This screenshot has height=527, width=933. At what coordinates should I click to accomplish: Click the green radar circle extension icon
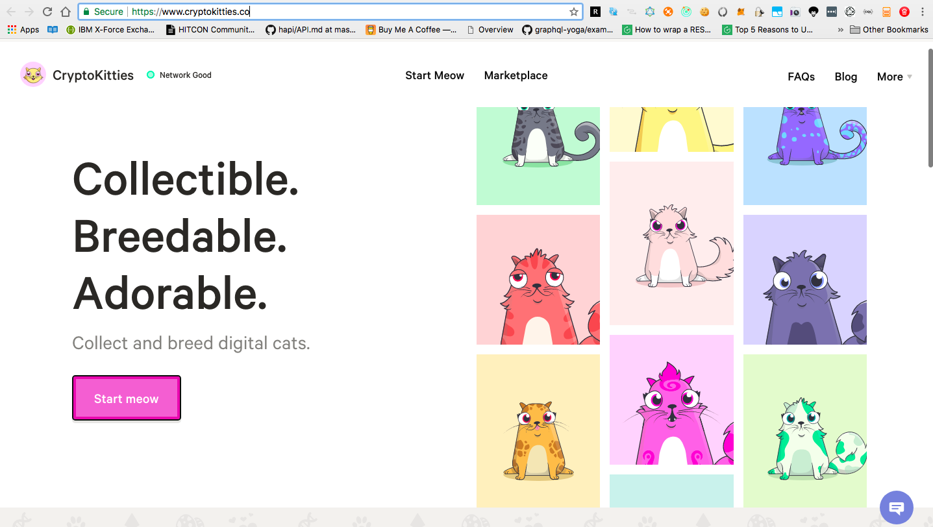pos(686,12)
